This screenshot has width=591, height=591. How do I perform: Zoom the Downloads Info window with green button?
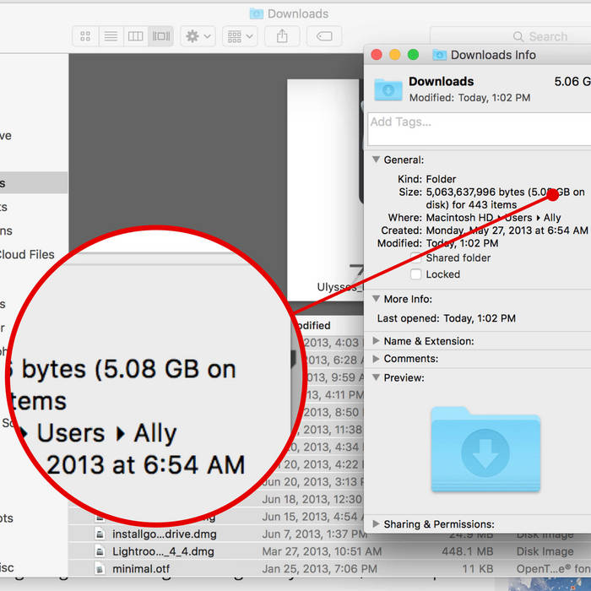pyautogui.click(x=413, y=55)
